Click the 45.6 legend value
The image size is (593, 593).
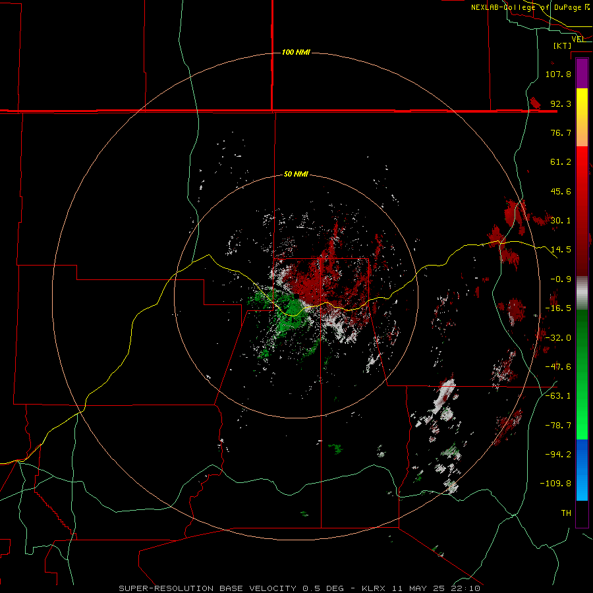click(561, 191)
